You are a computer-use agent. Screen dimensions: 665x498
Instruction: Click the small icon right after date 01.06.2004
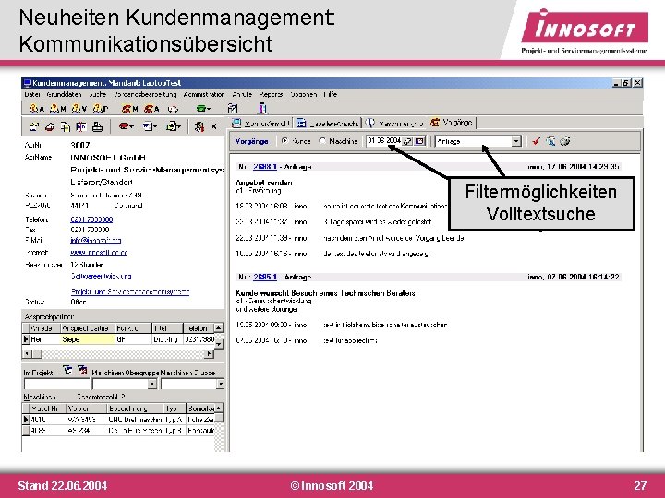(407, 141)
